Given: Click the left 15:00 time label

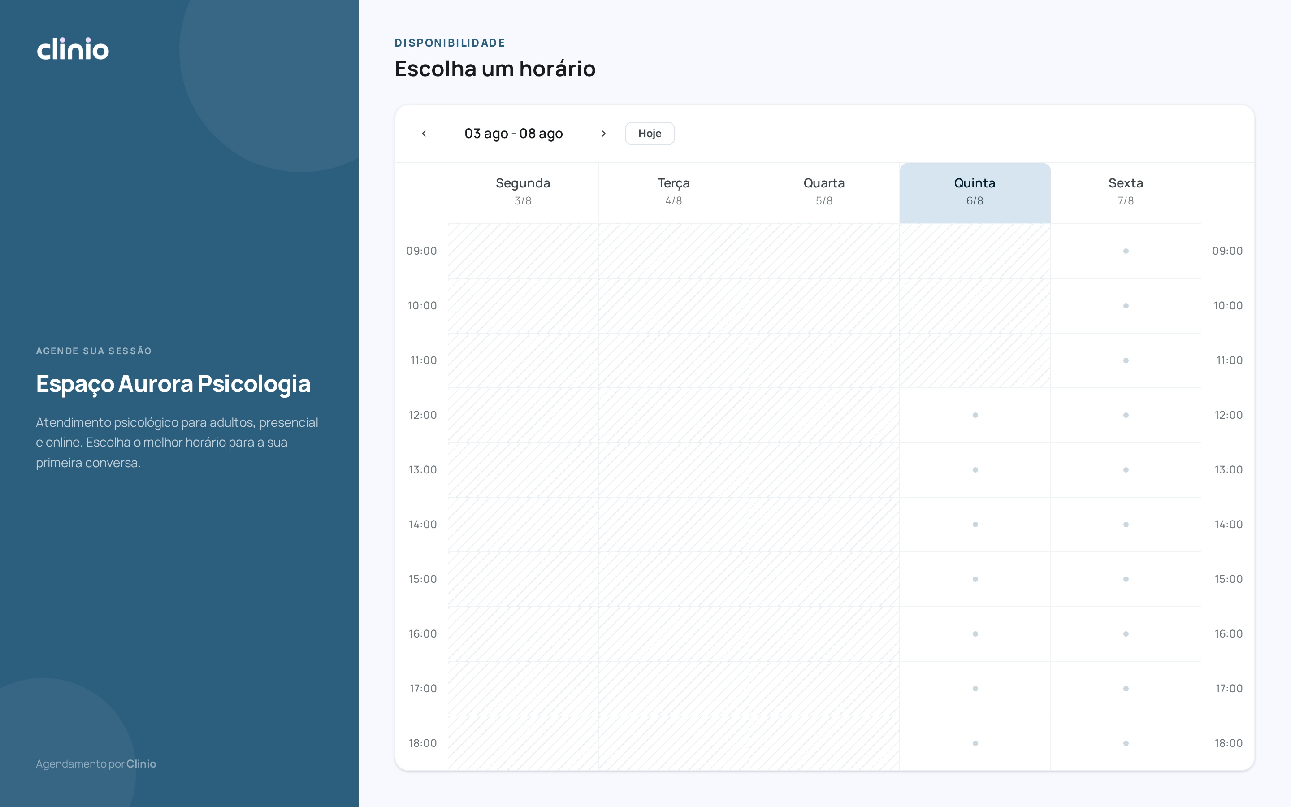Looking at the screenshot, I should point(423,579).
